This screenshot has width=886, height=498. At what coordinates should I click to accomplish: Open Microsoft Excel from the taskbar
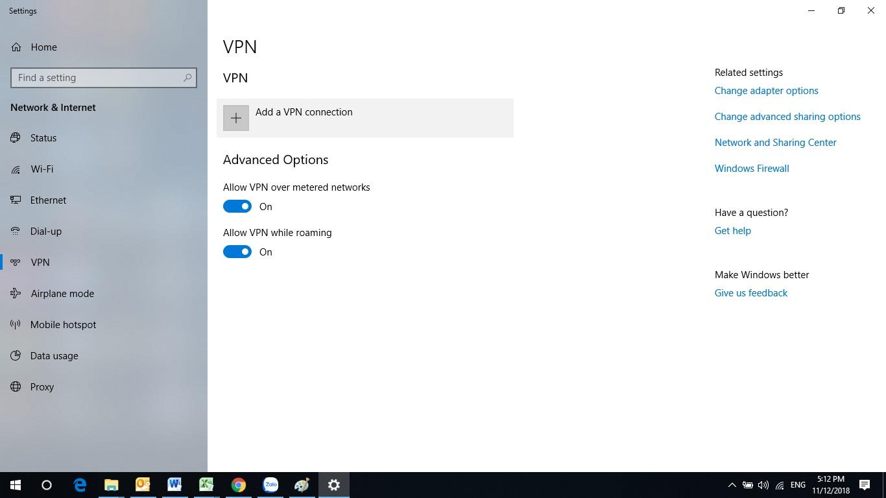click(206, 484)
